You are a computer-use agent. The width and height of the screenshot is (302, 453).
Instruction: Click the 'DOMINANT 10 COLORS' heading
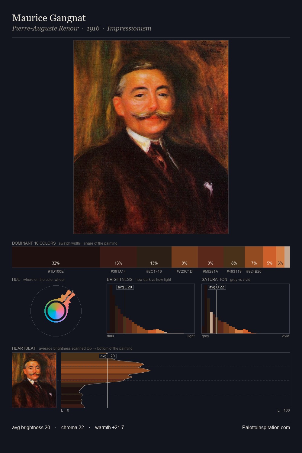pyautogui.click(x=34, y=243)
